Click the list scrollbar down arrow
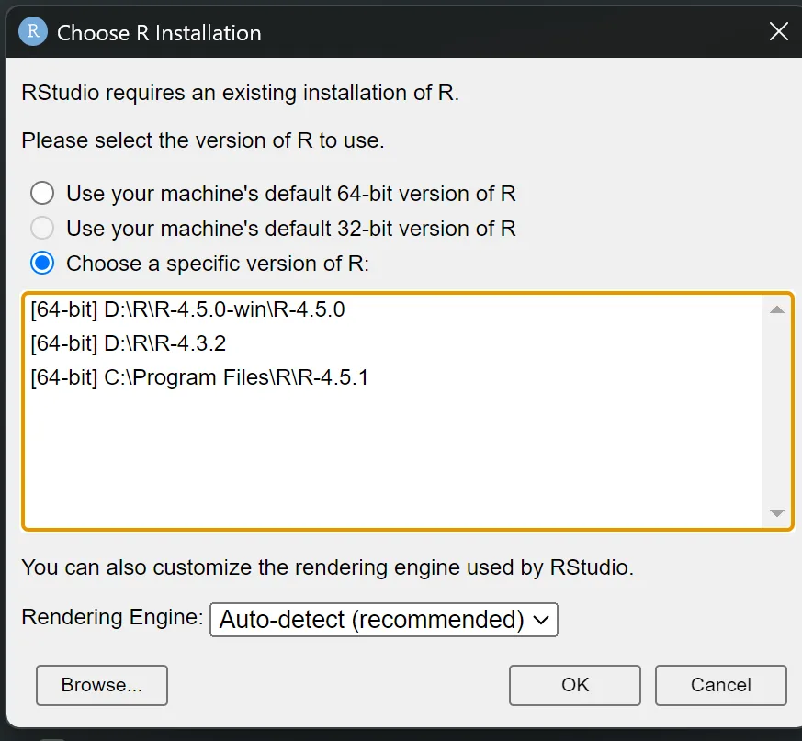 pyautogui.click(x=777, y=513)
